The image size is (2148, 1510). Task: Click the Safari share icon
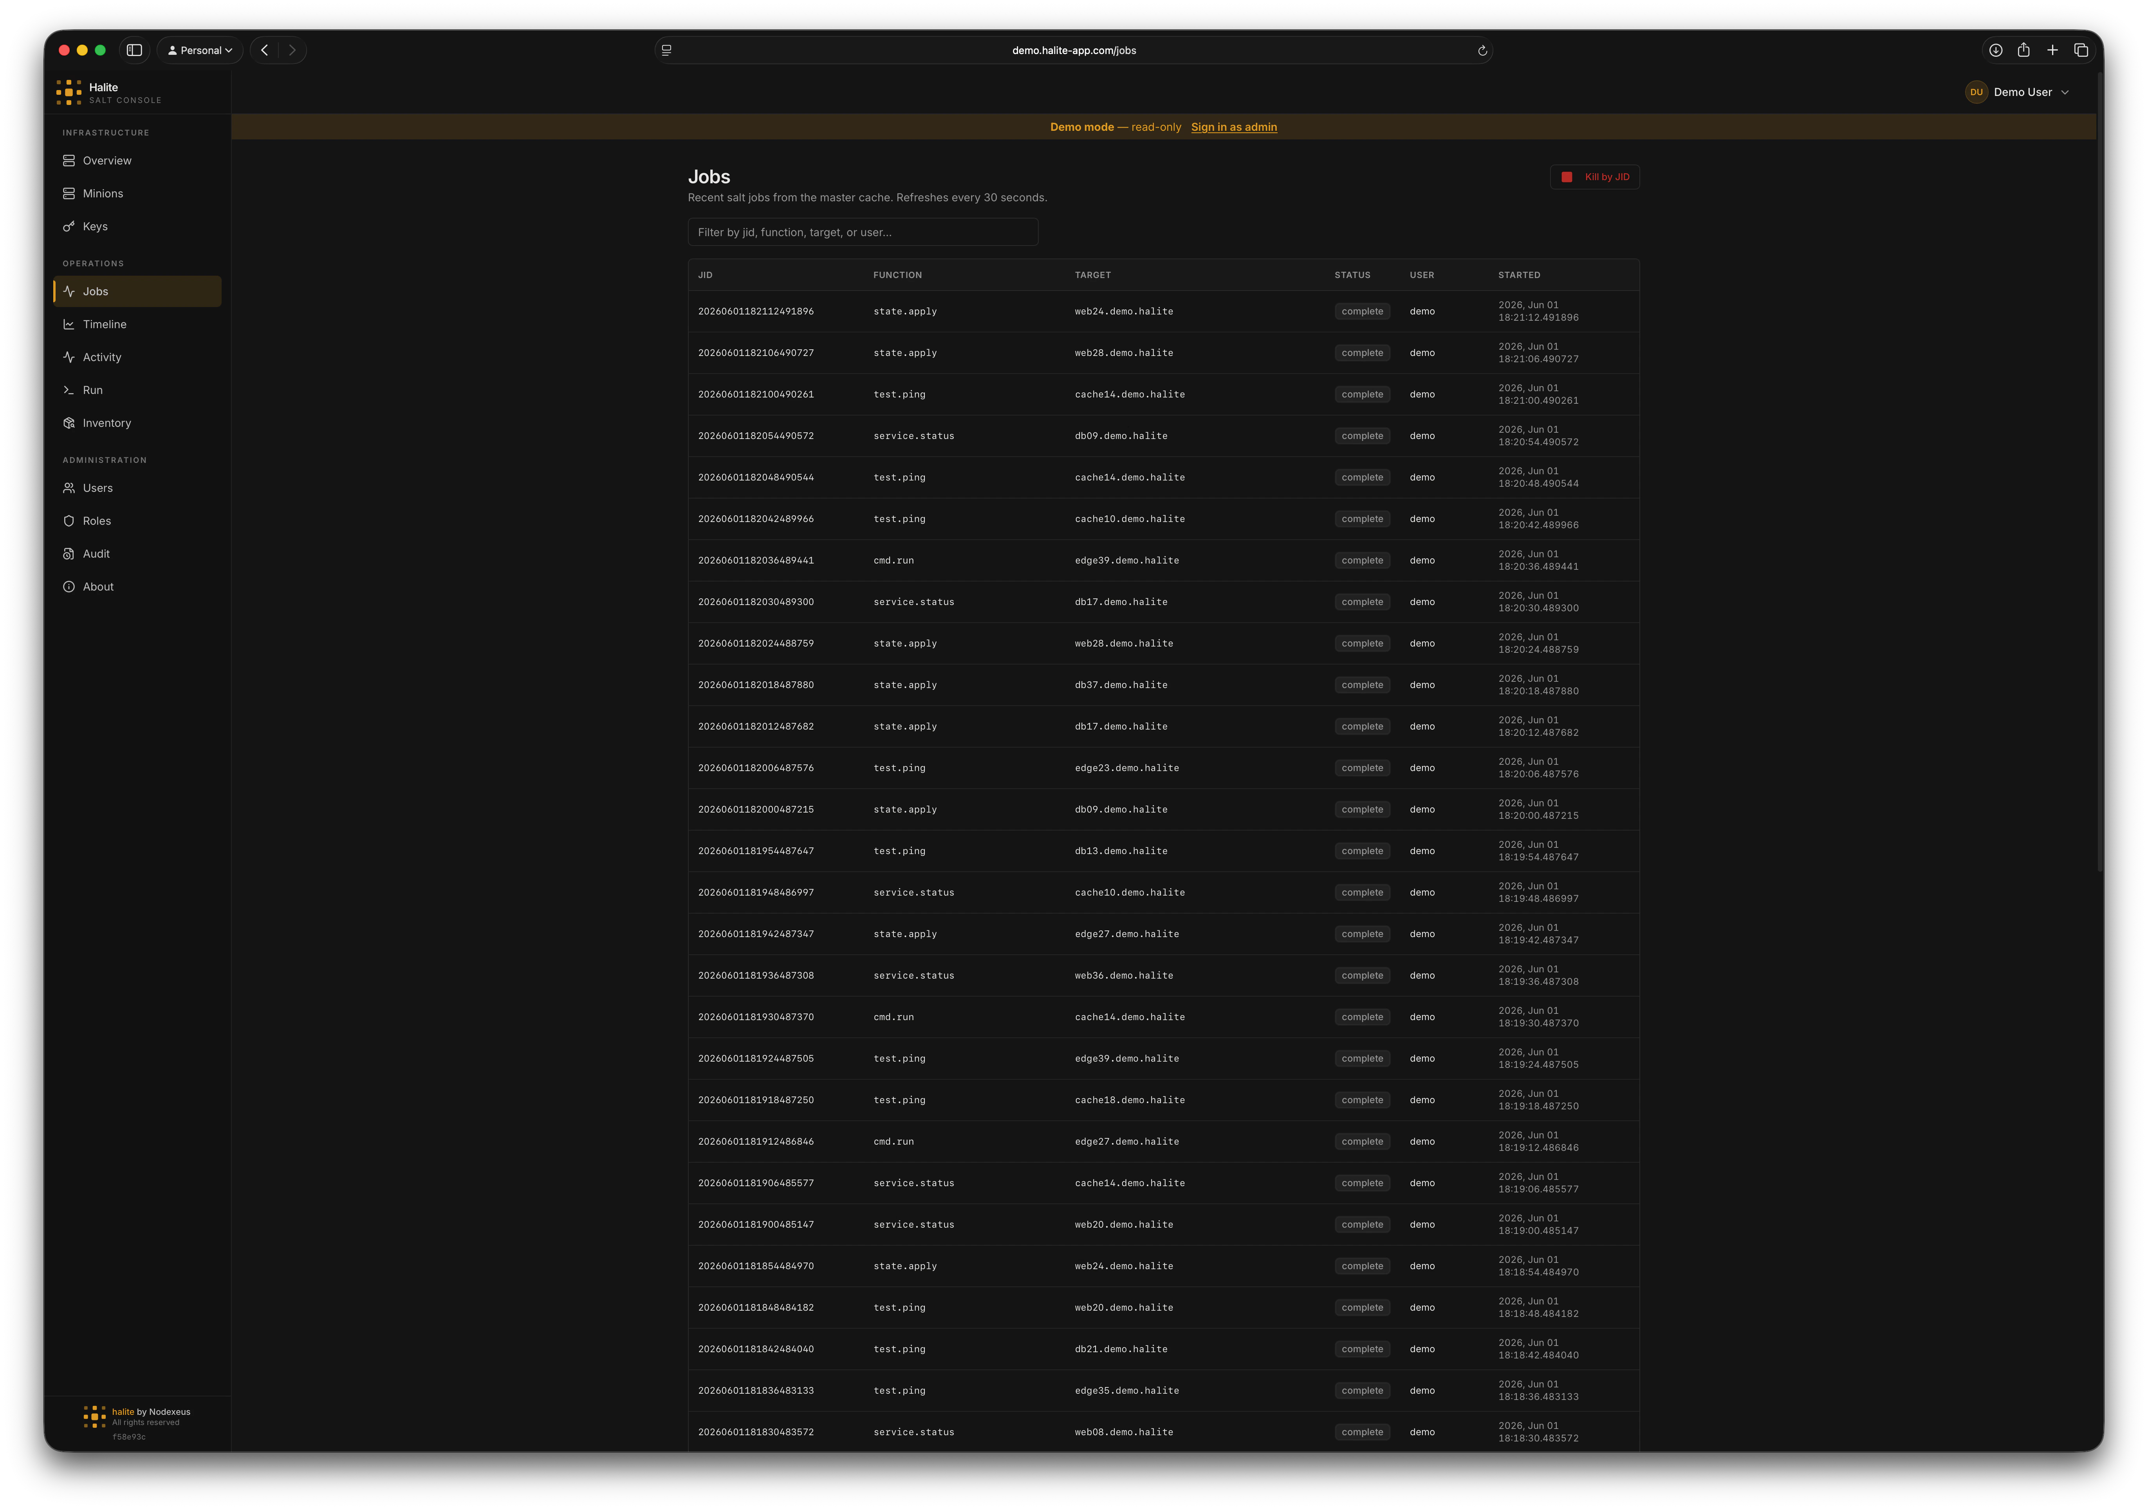coord(2023,51)
